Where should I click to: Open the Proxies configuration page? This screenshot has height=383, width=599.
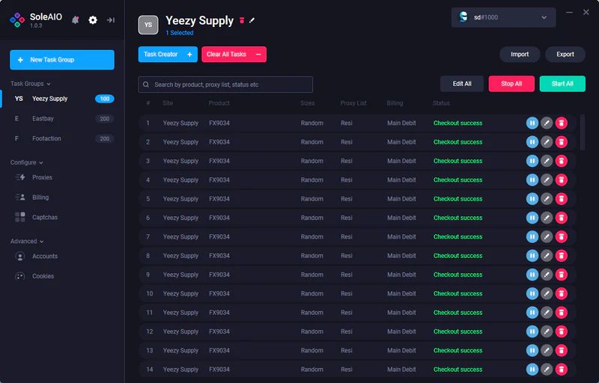coord(42,177)
